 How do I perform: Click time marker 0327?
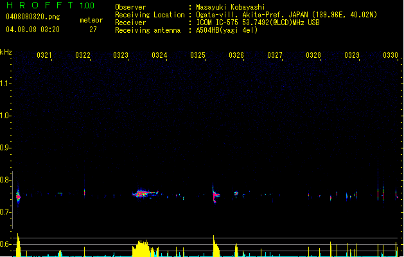(275, 55)
